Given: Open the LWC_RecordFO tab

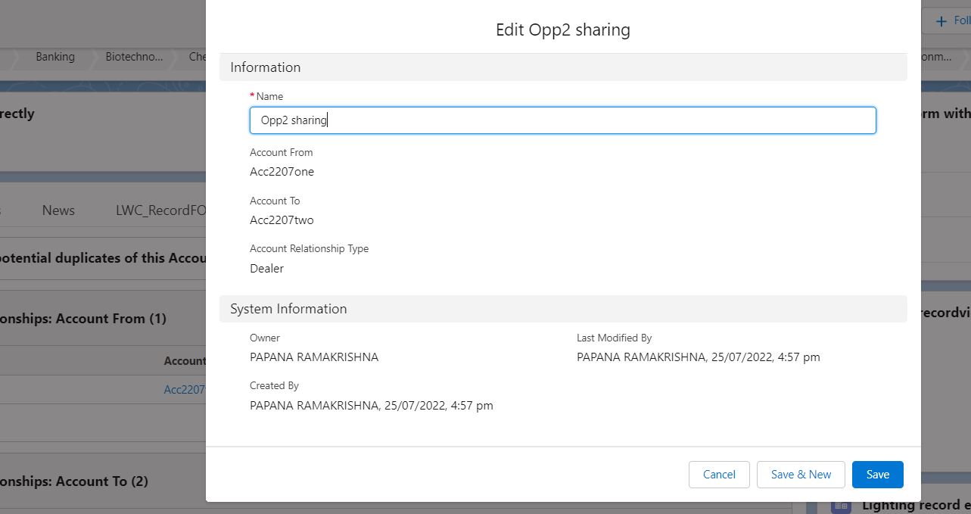Looking at the screenshot, I should pyautogui.click(x=160, y=210).
